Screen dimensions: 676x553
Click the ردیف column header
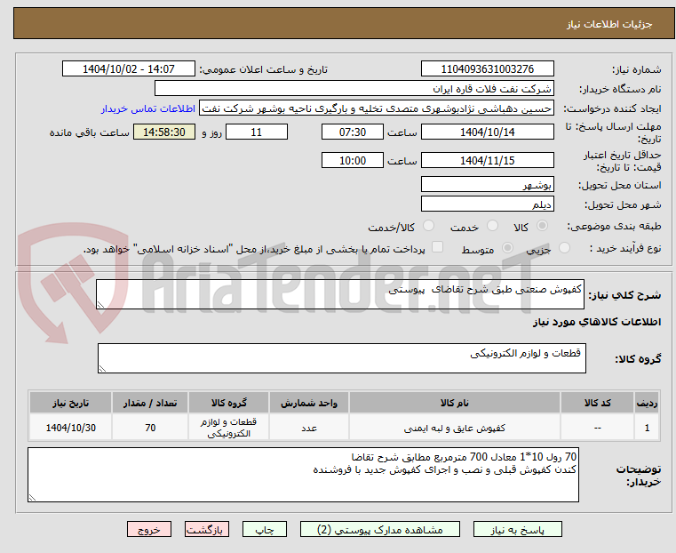[647, 403]
